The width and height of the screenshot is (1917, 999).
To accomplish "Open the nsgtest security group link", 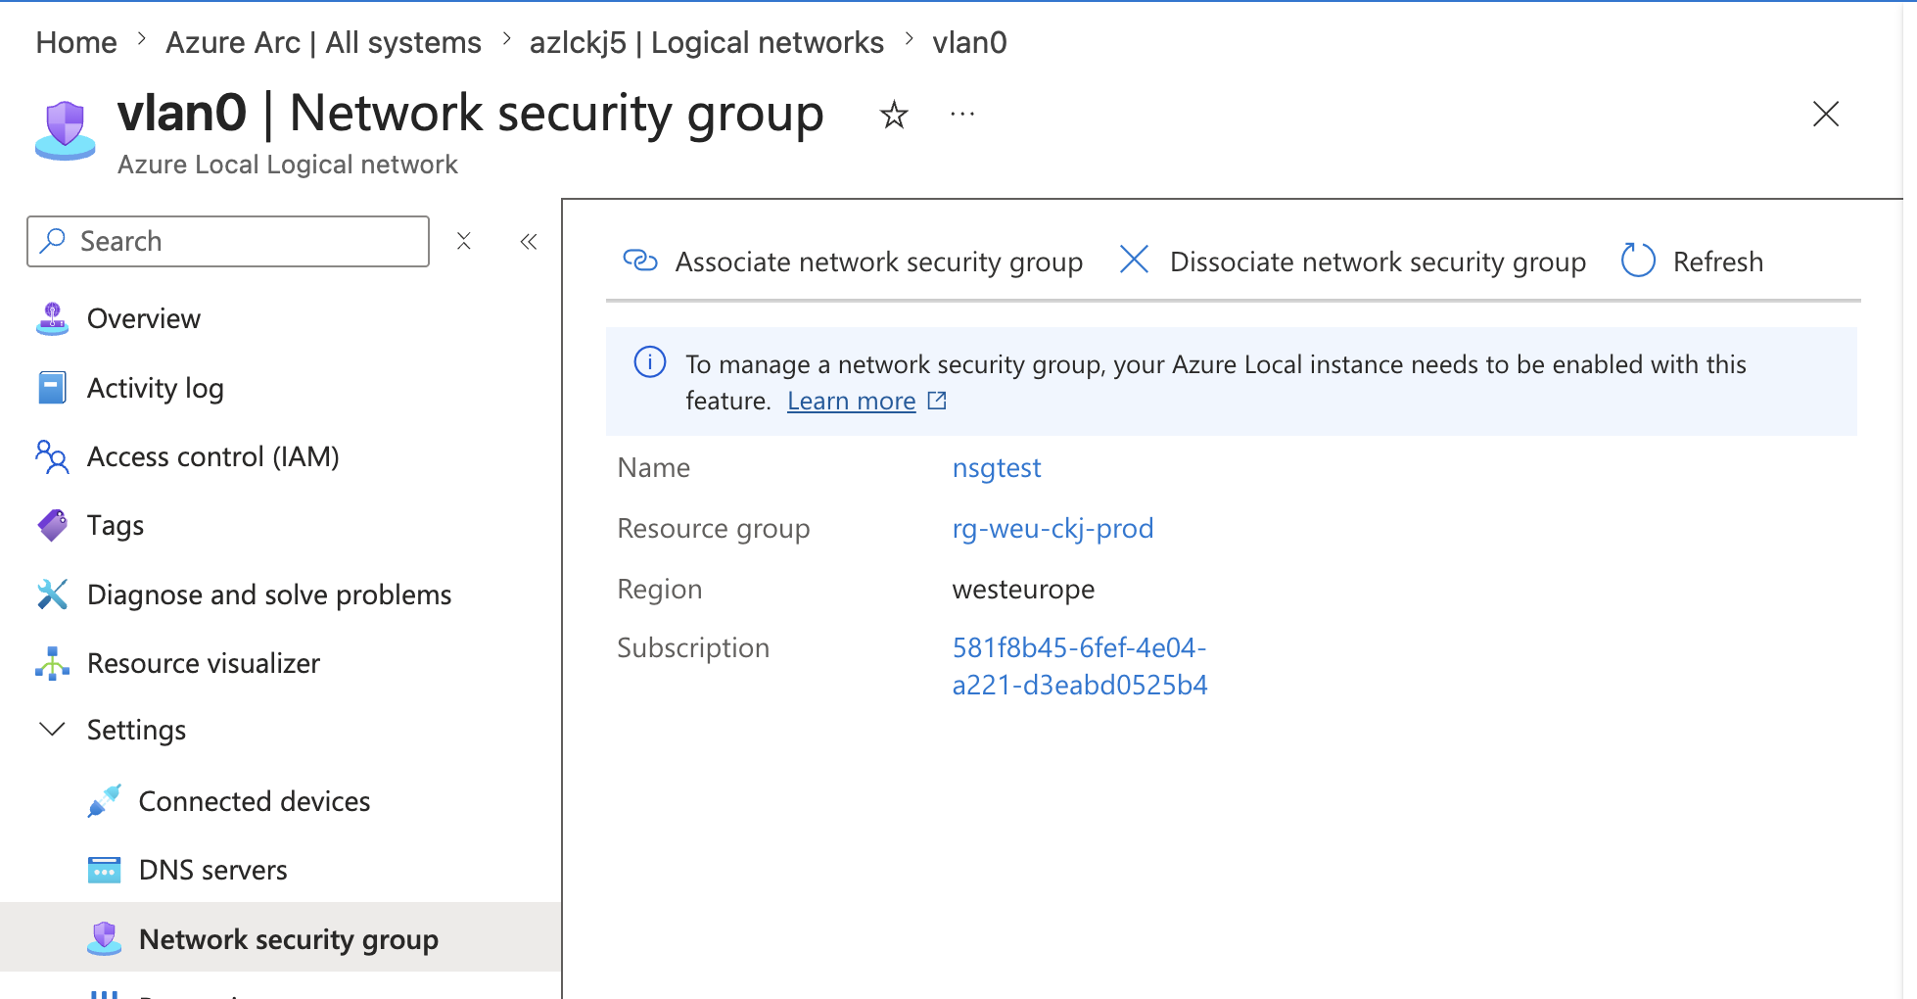I will [997, 468].
